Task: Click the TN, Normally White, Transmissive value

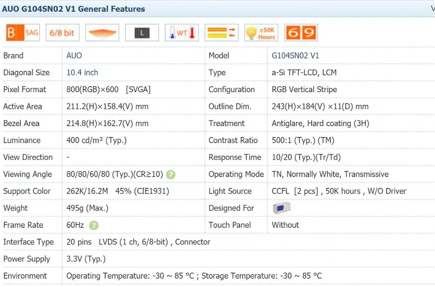Action: (330, 174)
